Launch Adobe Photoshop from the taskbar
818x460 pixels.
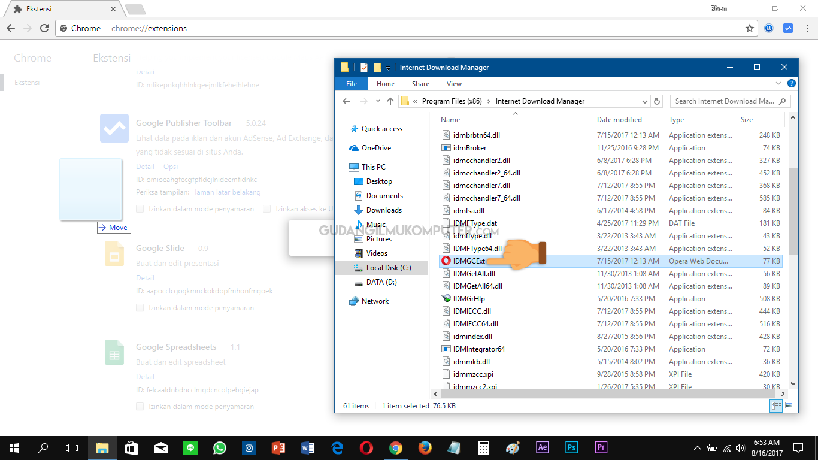coord(572,447)
